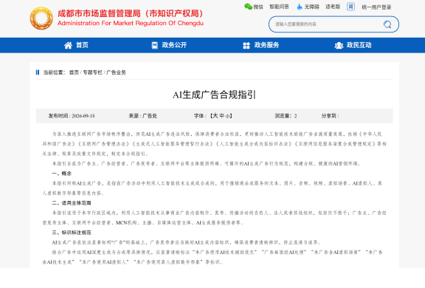425x288 pixels.
Task: Click the article title AI生成广告合规指引
Action: (214, 95)
